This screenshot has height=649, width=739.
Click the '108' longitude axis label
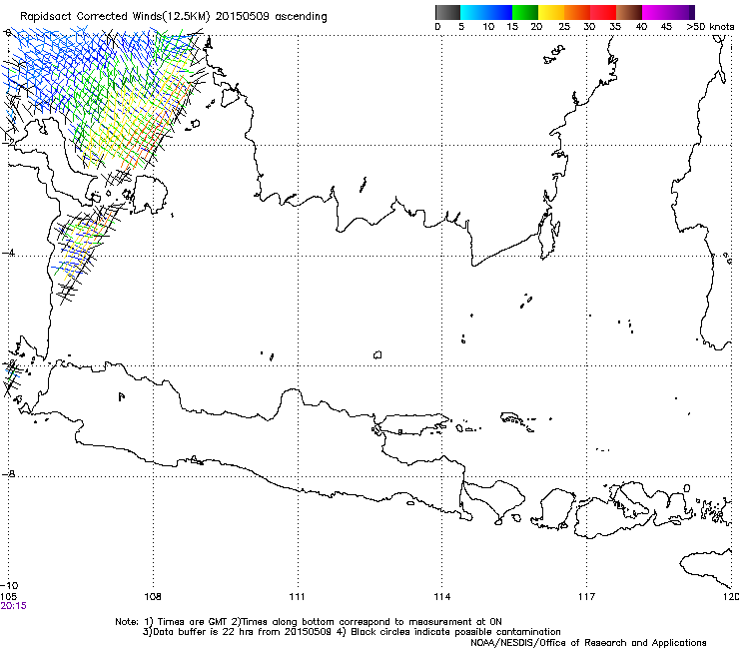pyautogui.click(x=153, y=597)
